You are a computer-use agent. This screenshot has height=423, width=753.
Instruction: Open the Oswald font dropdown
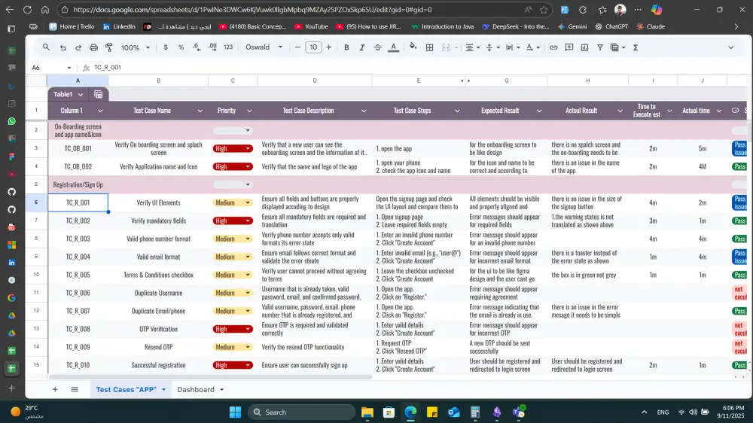[264, 47]
